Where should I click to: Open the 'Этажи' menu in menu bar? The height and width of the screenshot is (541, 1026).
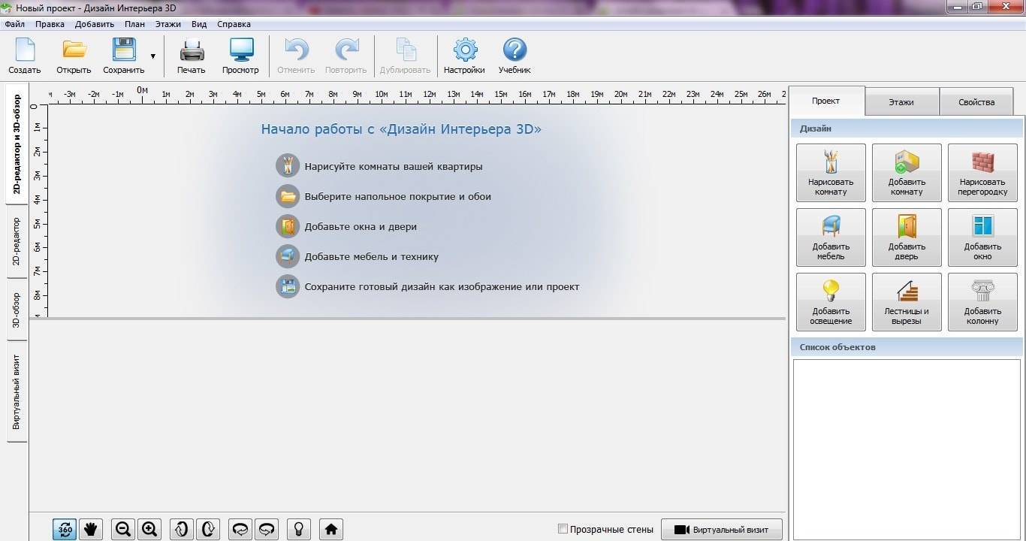[x=168, y=24]
